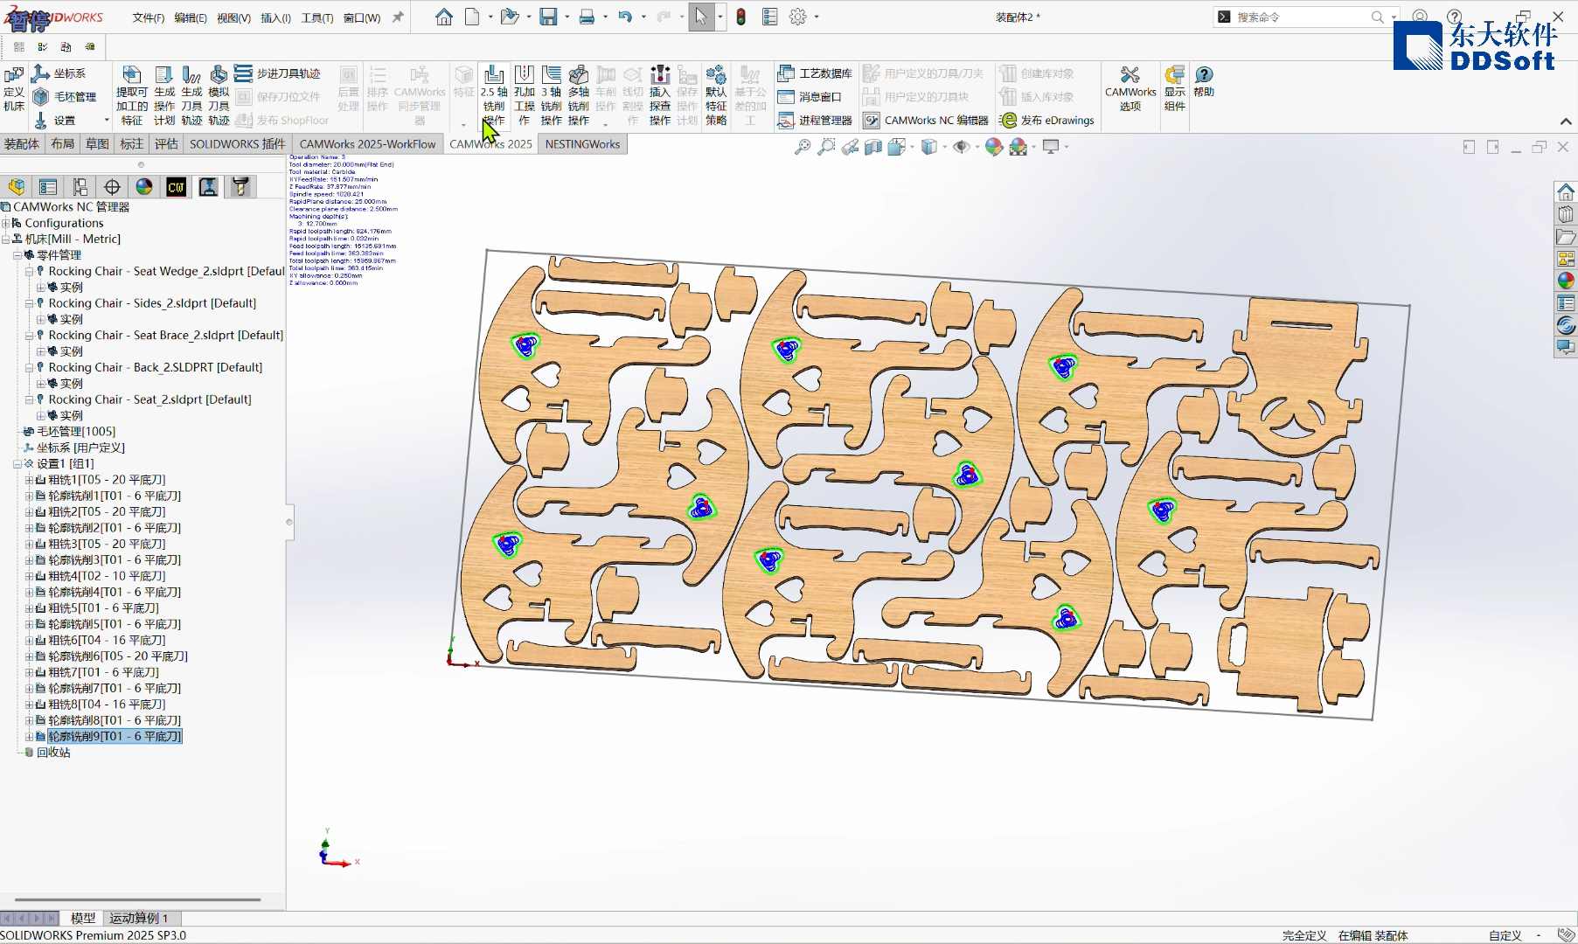Click 2.5 轴铣削操作 icon
1578x944 pixels.
494,95
